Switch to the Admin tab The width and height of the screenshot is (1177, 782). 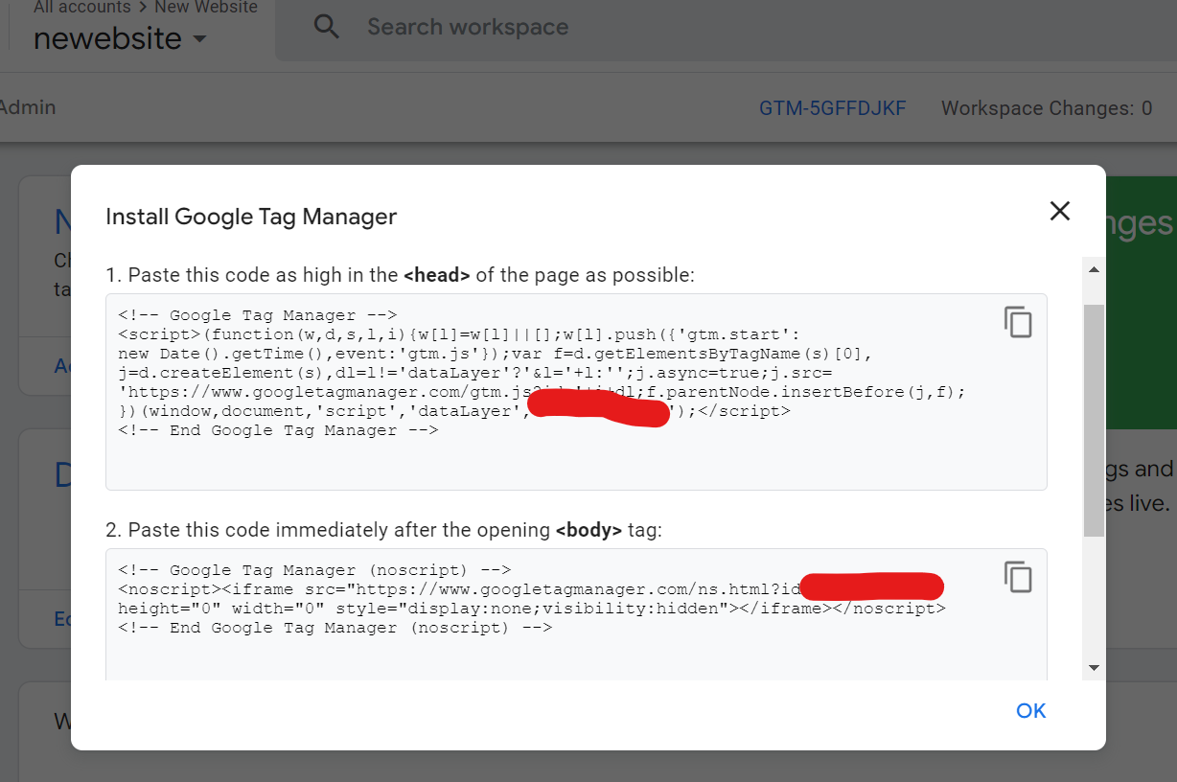tap(28, 107)
